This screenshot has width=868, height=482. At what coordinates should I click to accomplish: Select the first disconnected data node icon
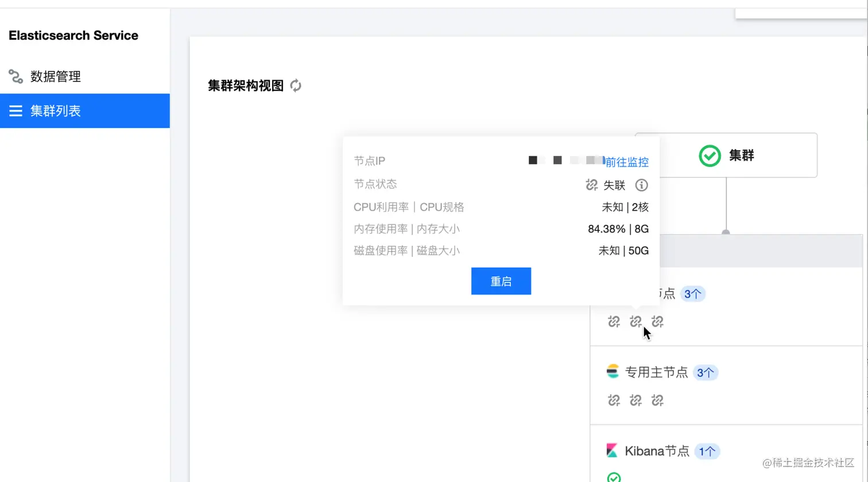613,322
